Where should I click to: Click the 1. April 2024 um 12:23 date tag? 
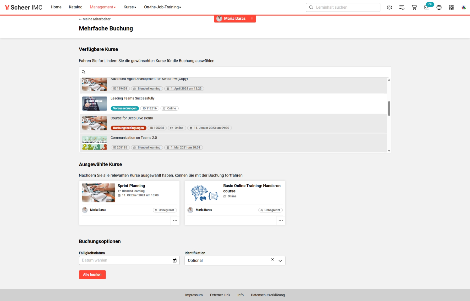(x=184, y=89)
